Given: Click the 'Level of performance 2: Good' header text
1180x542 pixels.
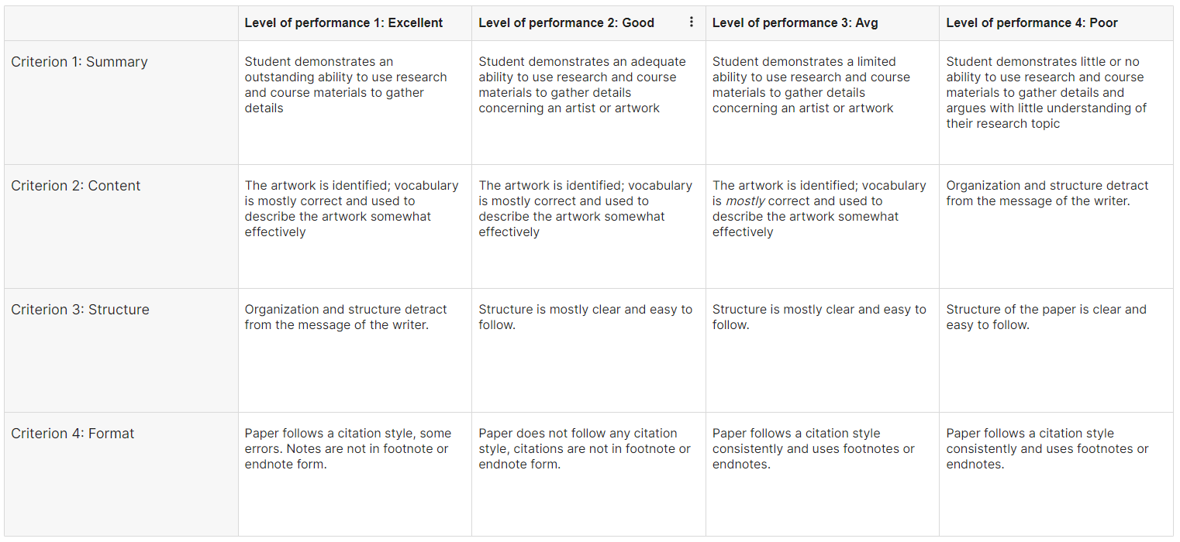Looking at the screenshot, I should 566,23.
